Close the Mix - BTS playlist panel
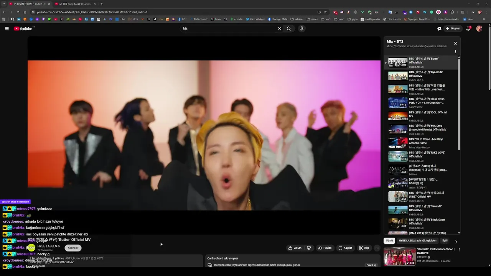The width and height of the screenshot is (491, 276). pyautogui.click(x=455, y=43)
